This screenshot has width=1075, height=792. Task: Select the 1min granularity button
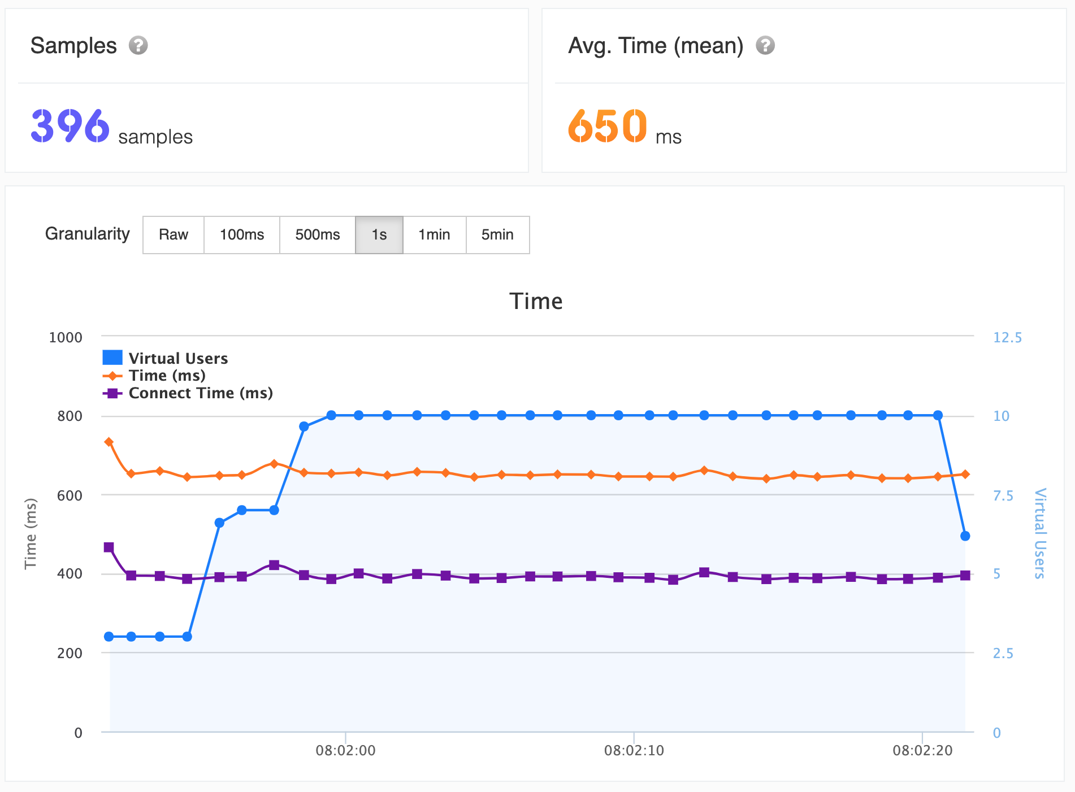[x=434, y=234]
